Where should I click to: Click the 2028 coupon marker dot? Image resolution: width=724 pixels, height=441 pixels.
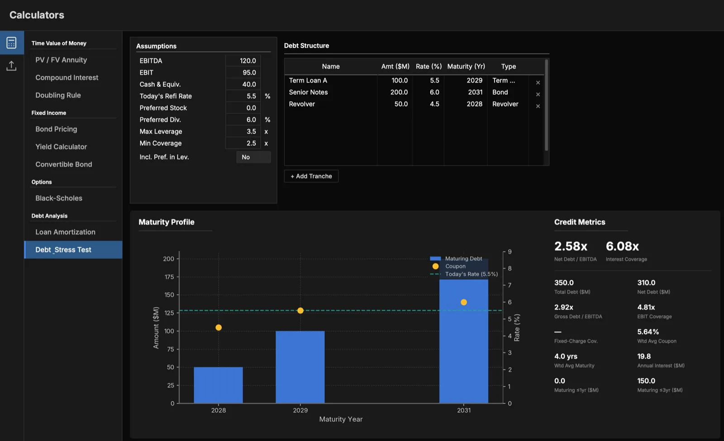(x=219, y=328)
